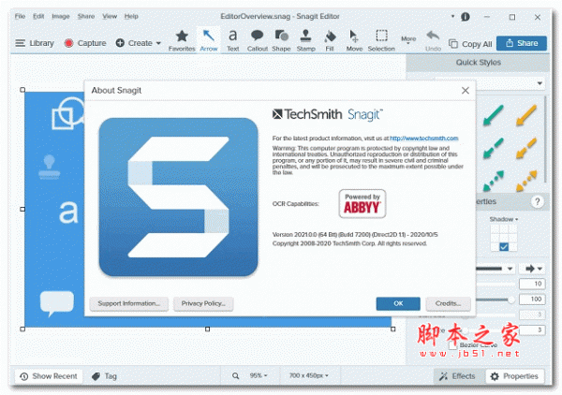Click the Support Information button

point(128,303)
